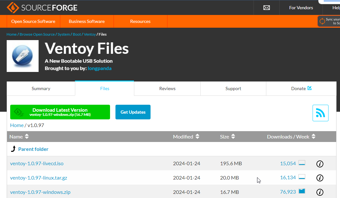Click the Sync refresh icon

coord(322,21)
